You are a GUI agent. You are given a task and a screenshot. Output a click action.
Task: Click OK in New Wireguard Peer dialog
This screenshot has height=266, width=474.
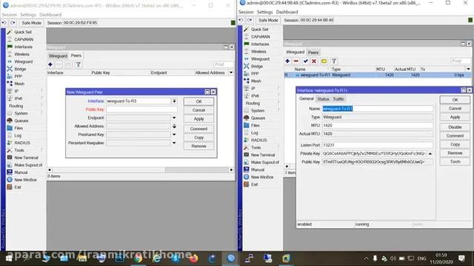198,102
